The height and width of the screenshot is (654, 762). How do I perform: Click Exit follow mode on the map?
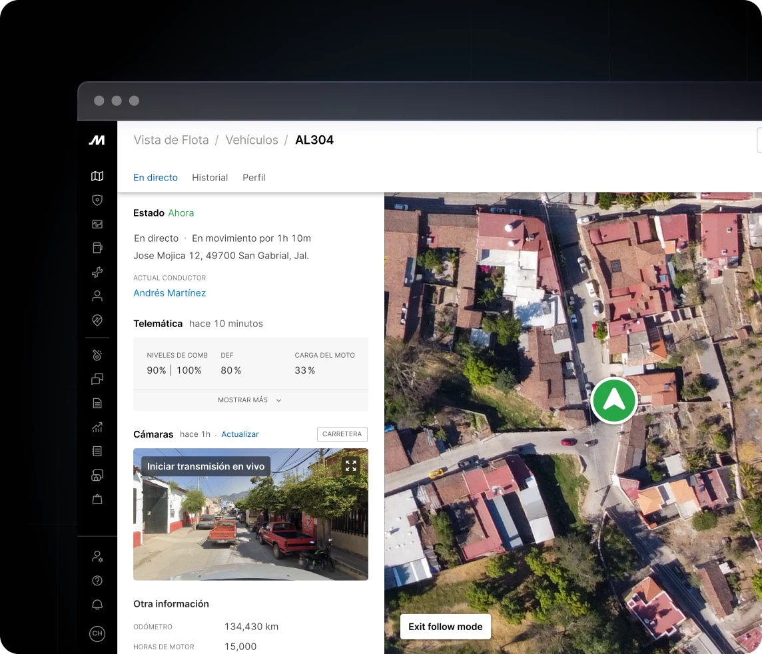[x=445, y=626]
